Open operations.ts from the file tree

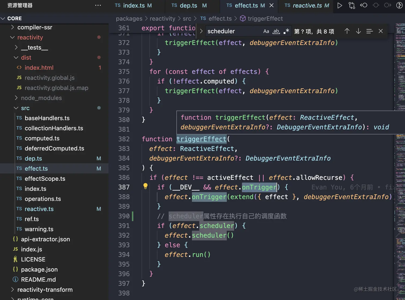tap(54, 199)
